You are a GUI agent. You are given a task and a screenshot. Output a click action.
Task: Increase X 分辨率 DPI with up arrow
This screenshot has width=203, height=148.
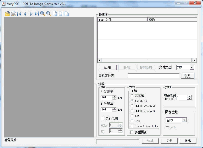click(114, 96)
